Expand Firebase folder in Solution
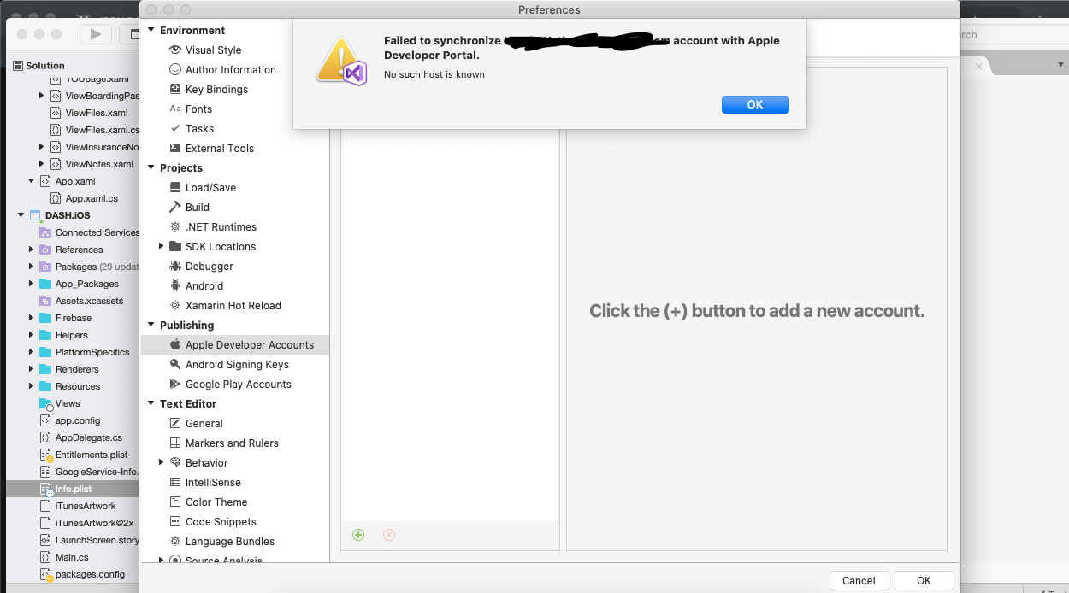 click(x=32, y=318)
